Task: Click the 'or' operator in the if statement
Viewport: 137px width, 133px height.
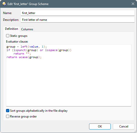Action: (42, 50)
